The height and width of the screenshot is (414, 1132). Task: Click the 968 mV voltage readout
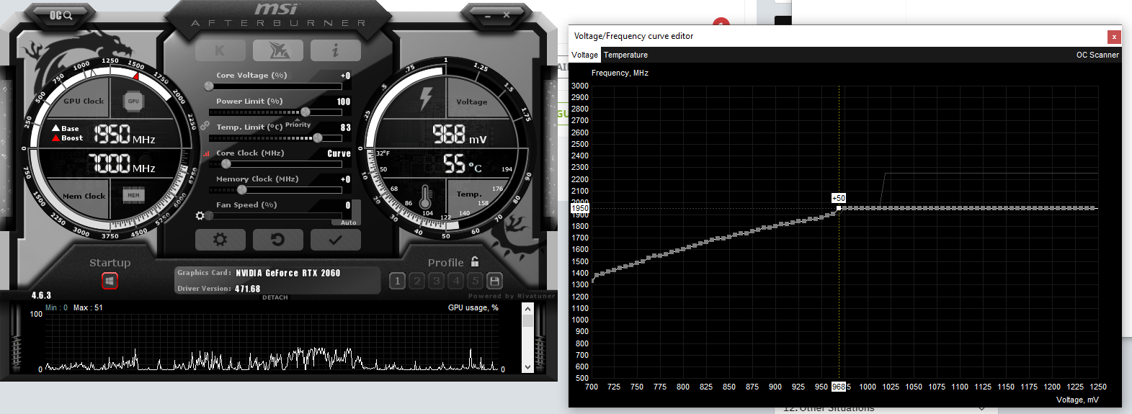[x=459, y=134]
